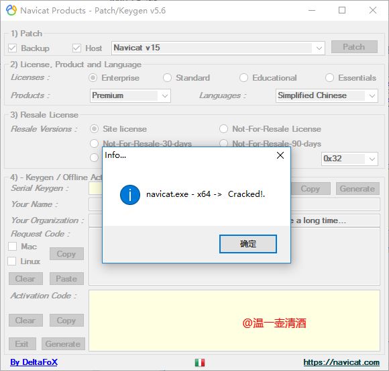Click Paste button under Request Code
Viewport: 389px width, 371px height.
66,279
